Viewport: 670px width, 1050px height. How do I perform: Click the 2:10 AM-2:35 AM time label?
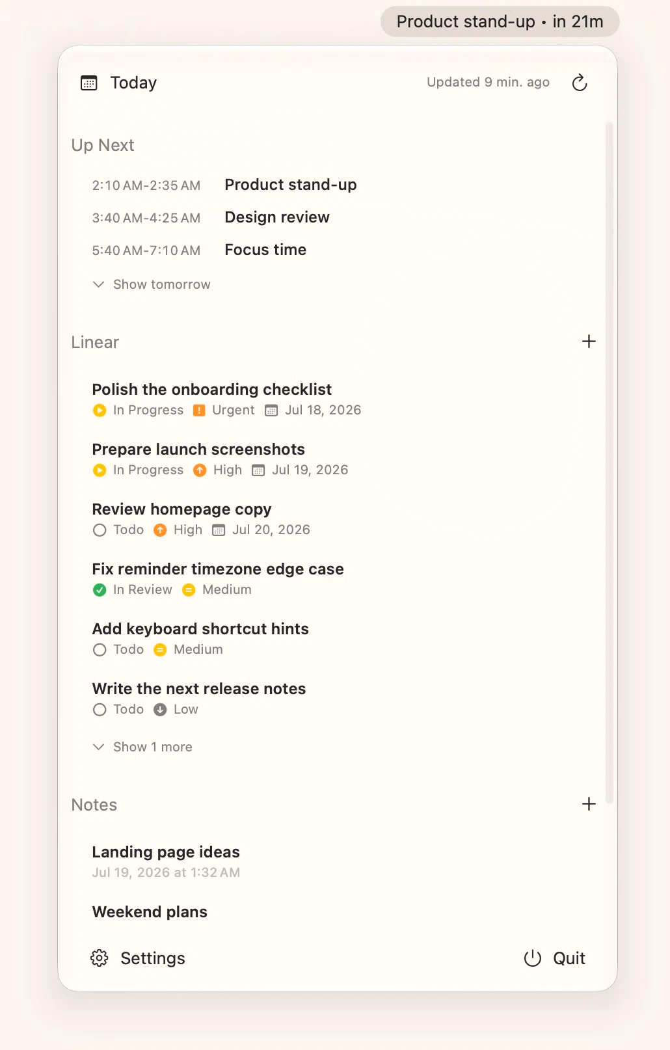click(146, 185)
